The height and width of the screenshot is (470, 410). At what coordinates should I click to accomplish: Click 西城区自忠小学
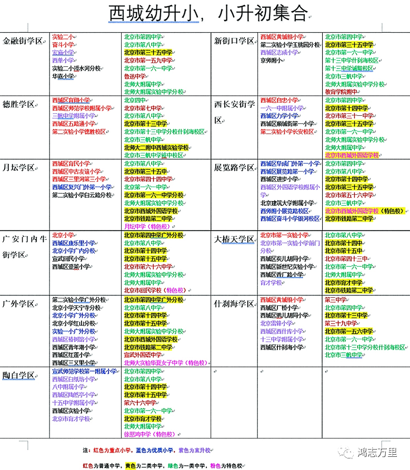279,100
